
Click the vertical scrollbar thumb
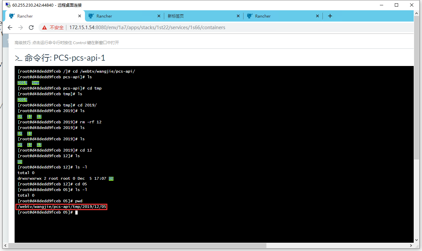tap(417, 87)
